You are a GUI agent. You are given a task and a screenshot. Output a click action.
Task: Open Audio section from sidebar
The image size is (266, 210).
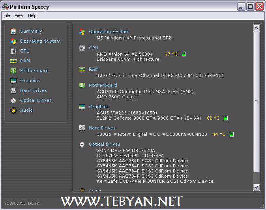[26, 110]
